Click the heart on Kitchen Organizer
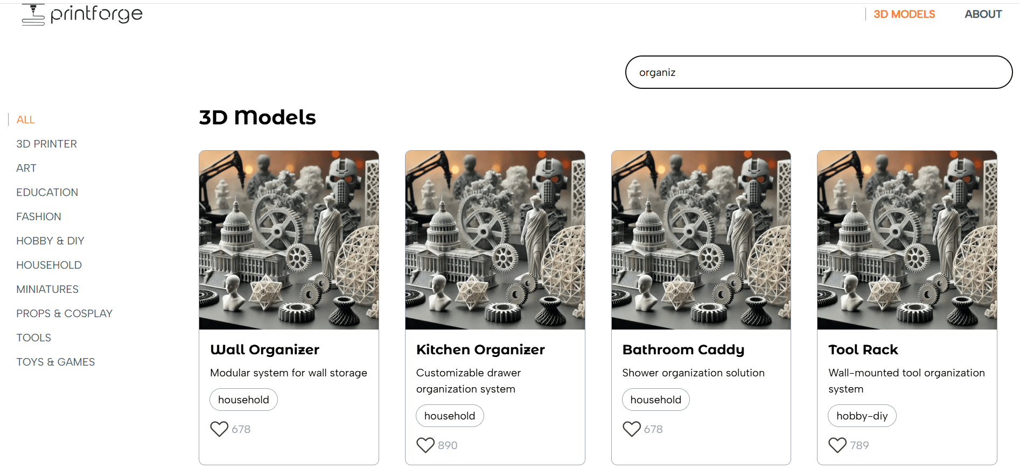 pyautogui.click(x=425, y=445)
